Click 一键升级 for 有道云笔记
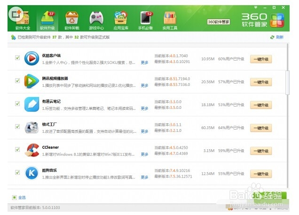Screen dimensions: 299x215 coord(261,105)
